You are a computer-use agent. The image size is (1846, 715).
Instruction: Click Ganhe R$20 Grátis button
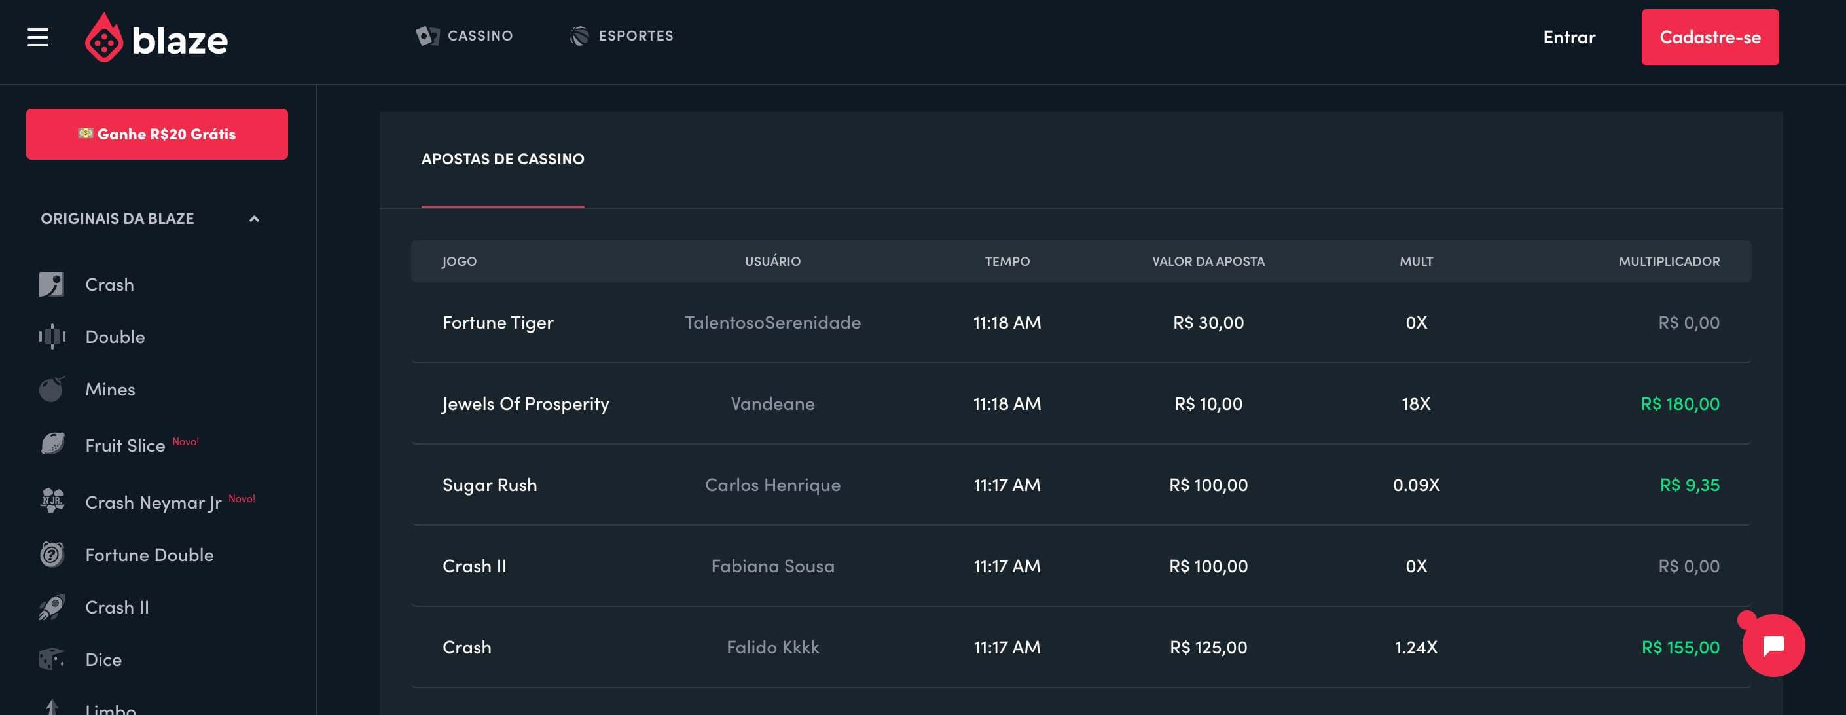pos(157,134)
